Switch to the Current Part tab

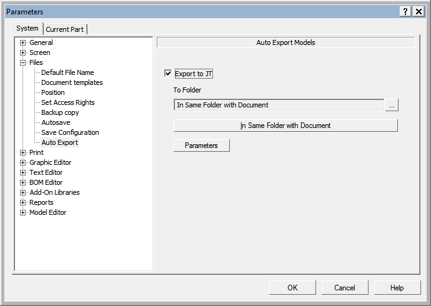[x=66, y=29]
